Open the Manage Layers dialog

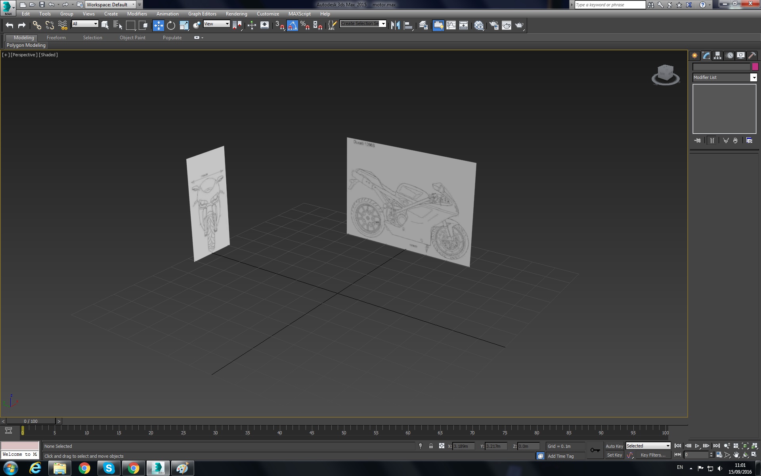tap(423, 25)
